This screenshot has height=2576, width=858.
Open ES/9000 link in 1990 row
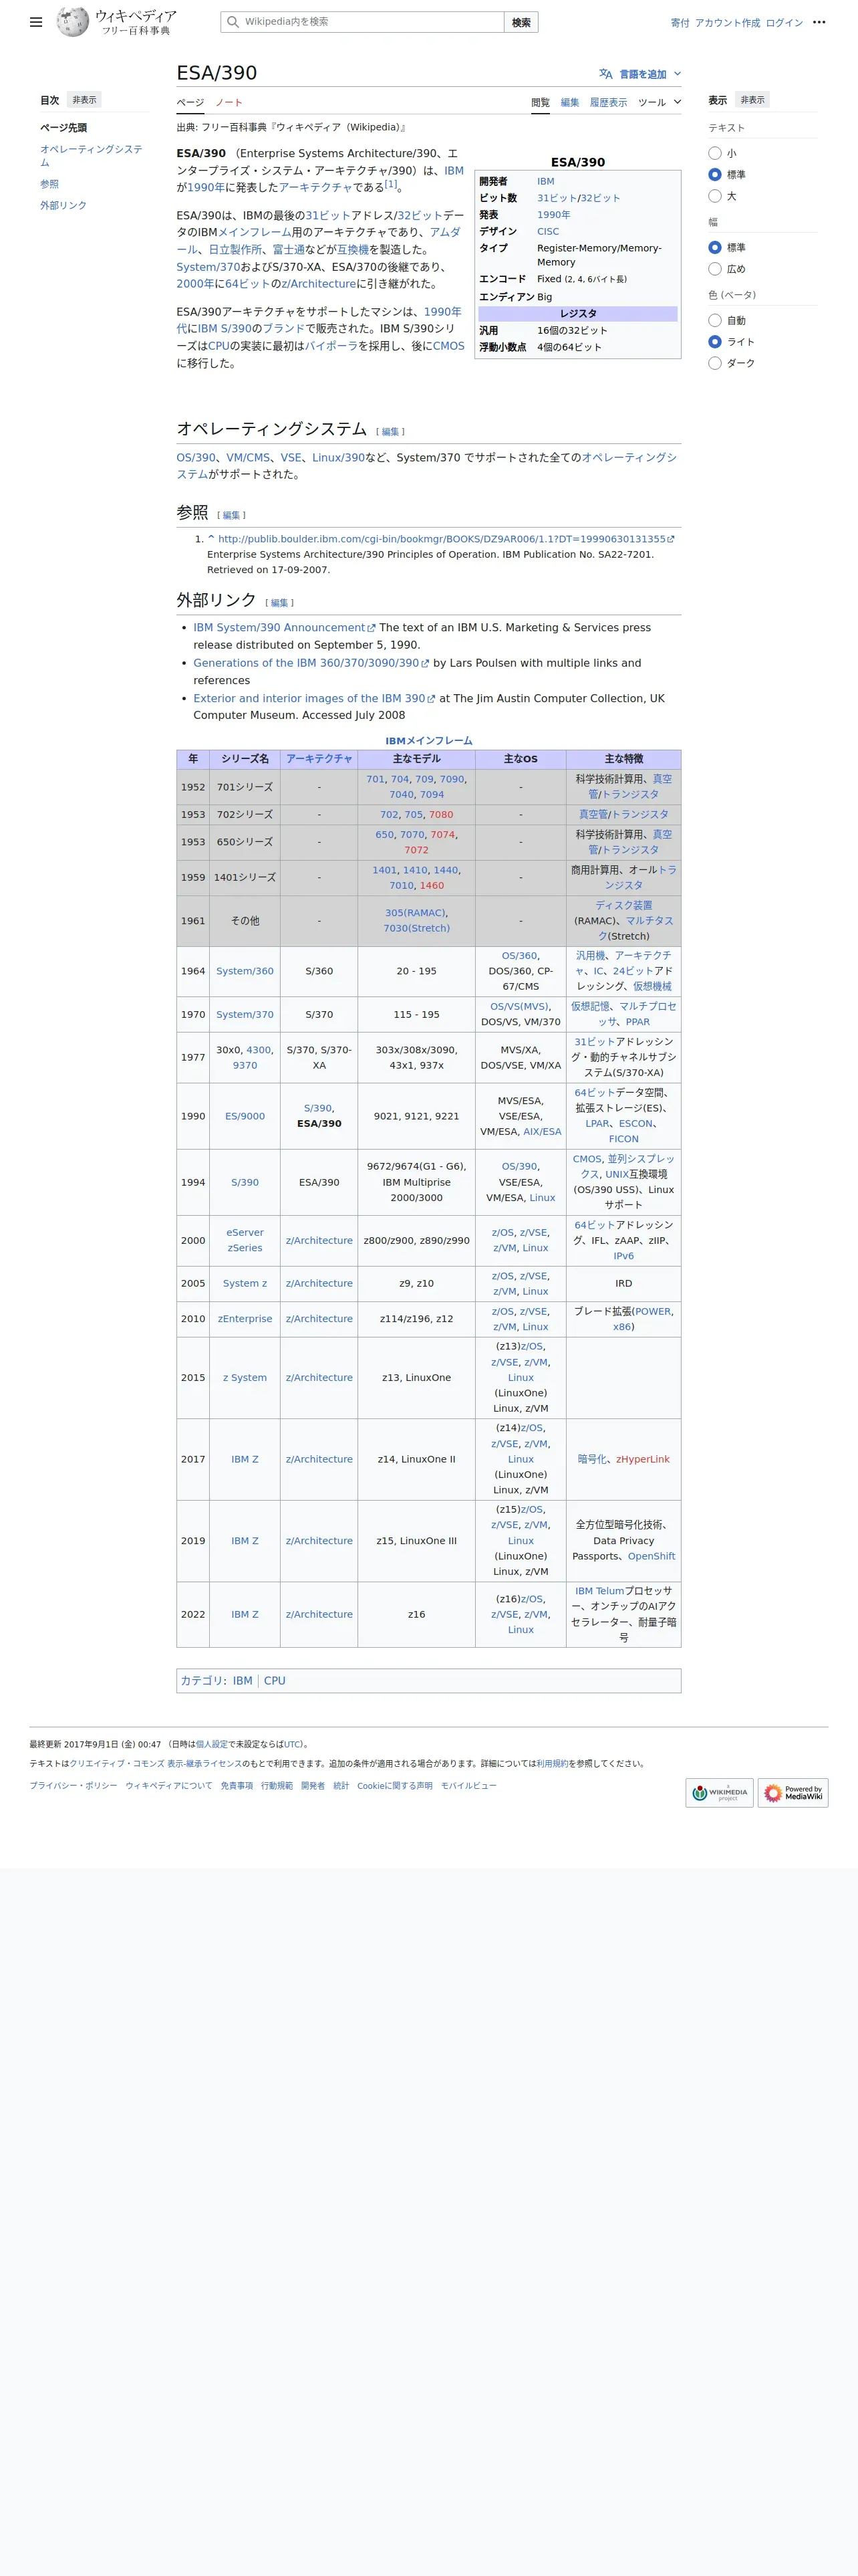click(245, 1116)
